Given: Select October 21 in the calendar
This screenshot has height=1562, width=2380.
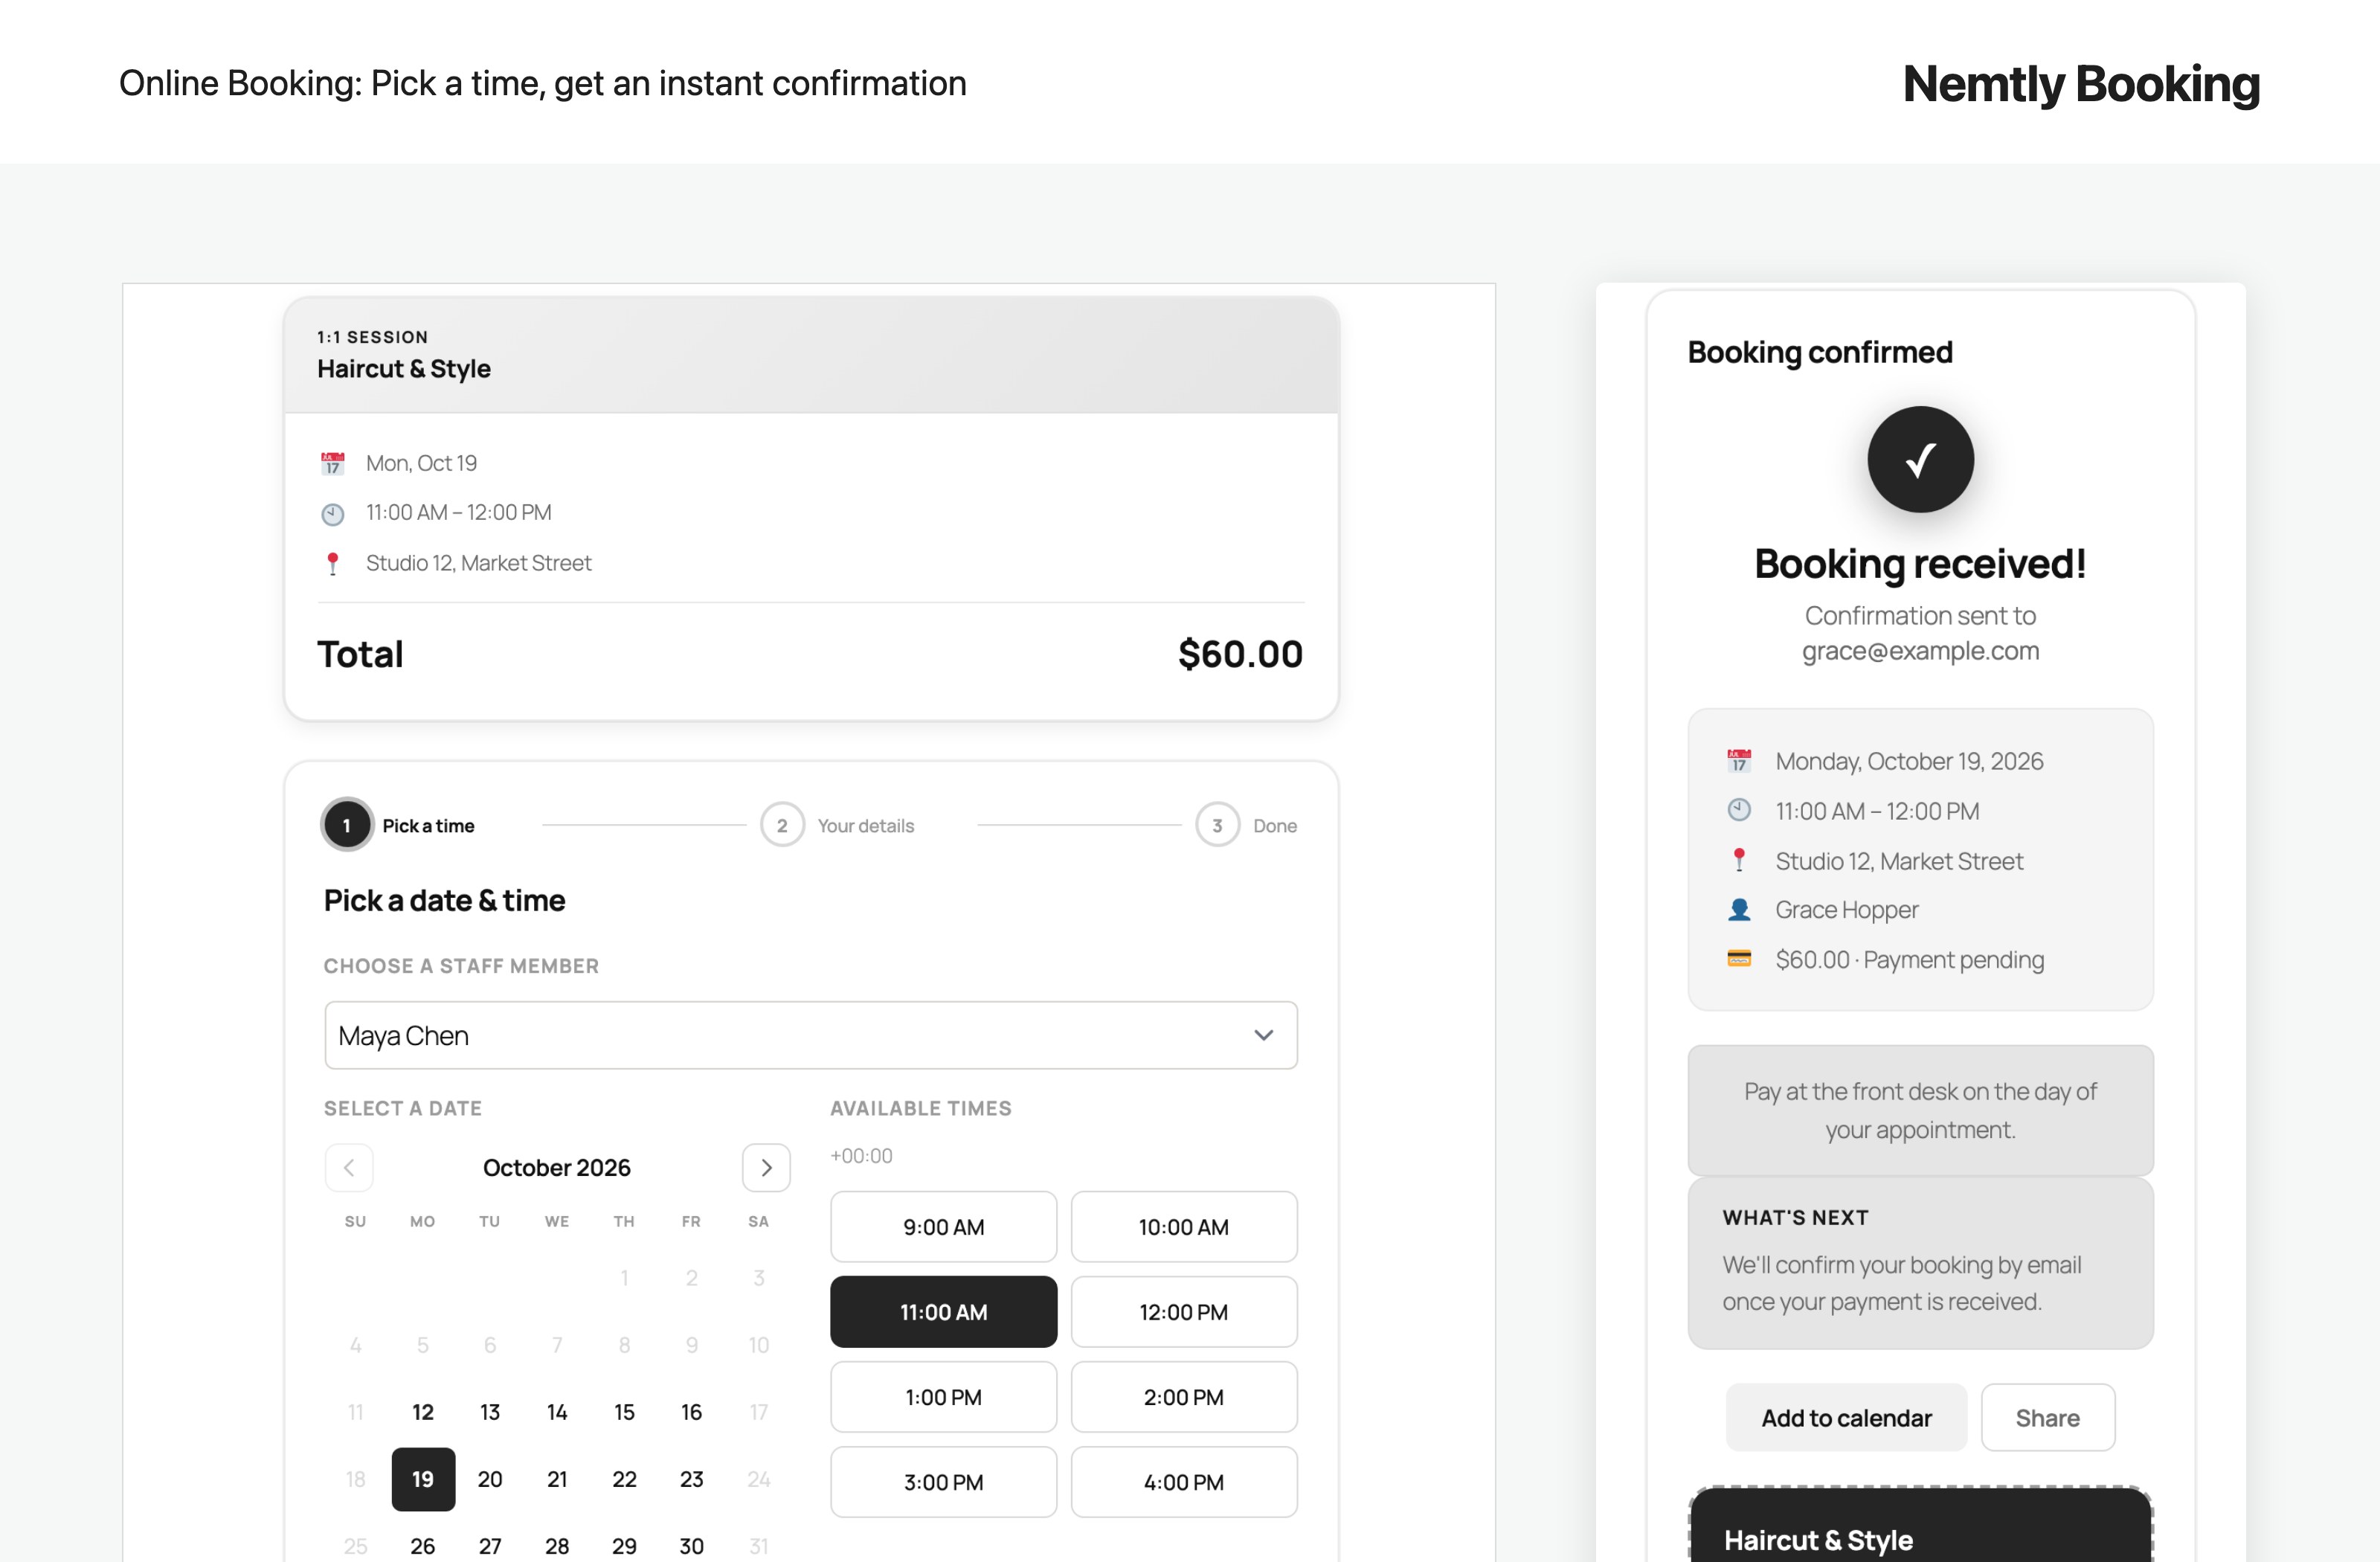Looking at the screenshot, I should click(557, 1479).
